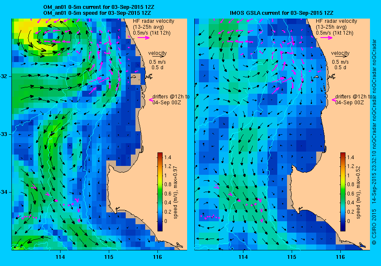Click longitude label '114' under the IMOS GSLA map
381x266 pixels.
pyautogui.click(x=243, y=257)
